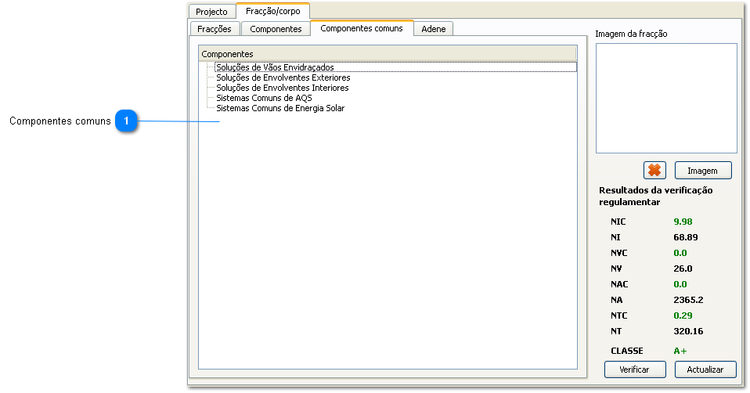Click the red X delete image icon

[654, 170]
